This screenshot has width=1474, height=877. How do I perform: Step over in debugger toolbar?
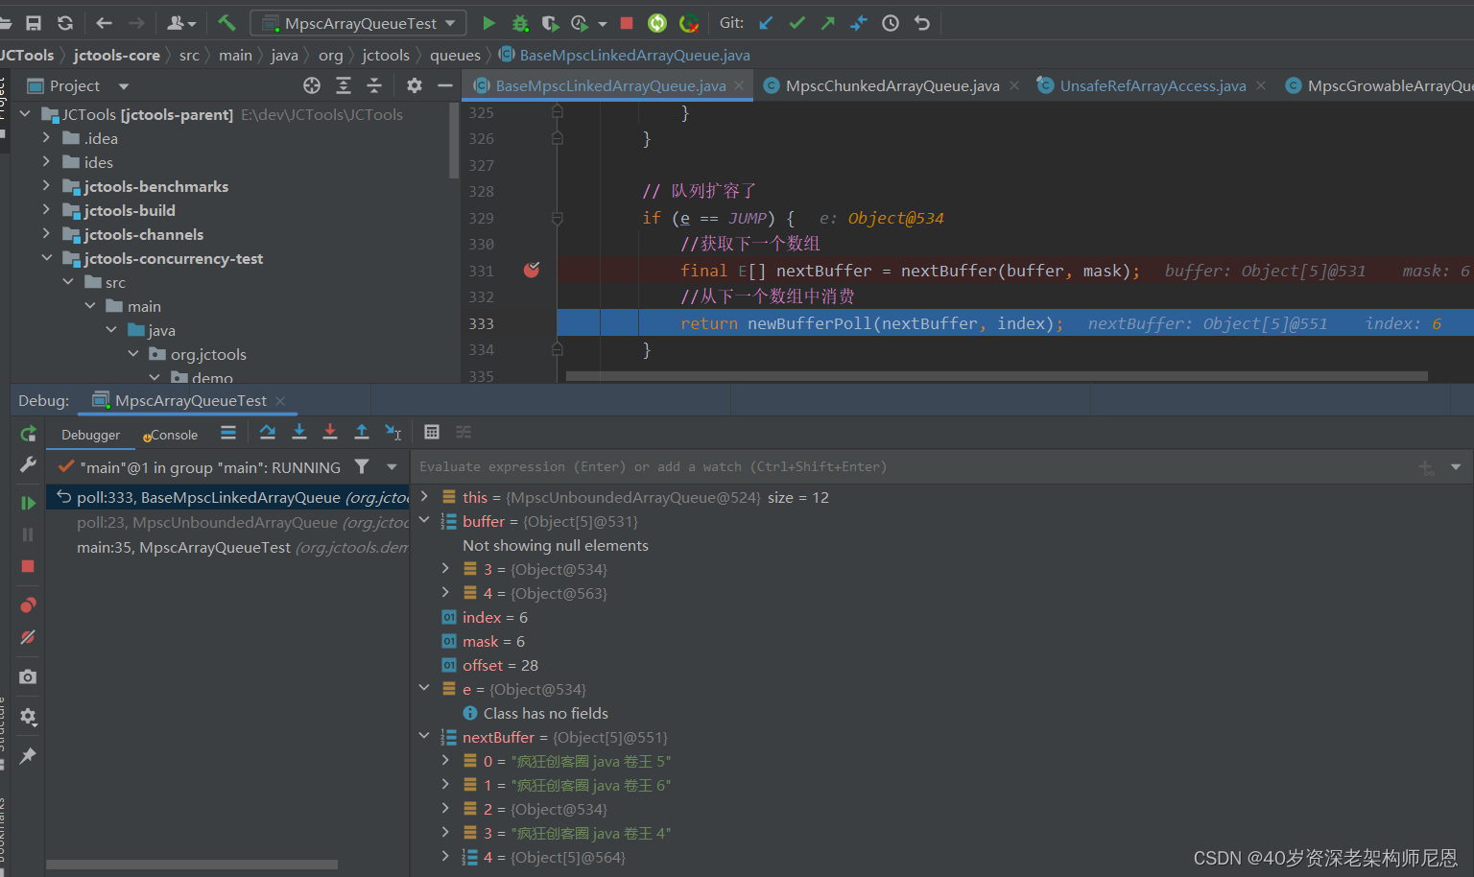click(268, 433)
